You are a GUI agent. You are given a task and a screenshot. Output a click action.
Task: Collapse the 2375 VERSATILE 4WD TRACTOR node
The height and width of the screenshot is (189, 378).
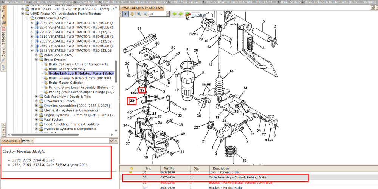coord(32,51)
